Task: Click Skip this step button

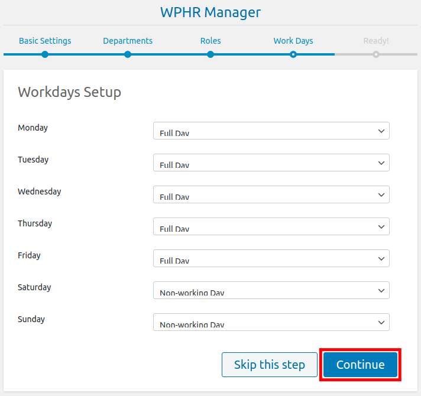Action: point(269,365)
